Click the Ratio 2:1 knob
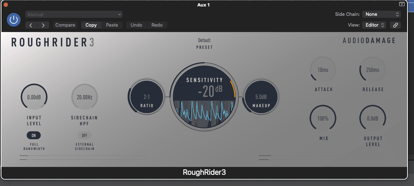 click(x=147, y=97)
